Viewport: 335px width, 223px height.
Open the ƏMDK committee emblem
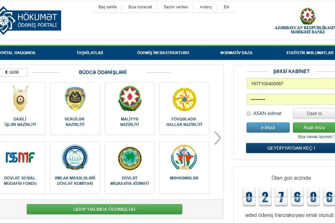point(75,157)
